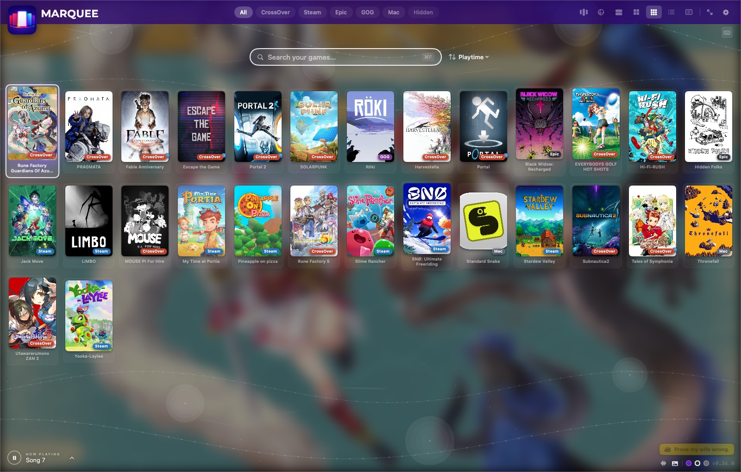Click the Prove my wife wrong button
Image resolution: width=741 pixels, height=472 pixels.
coord(697,449)
